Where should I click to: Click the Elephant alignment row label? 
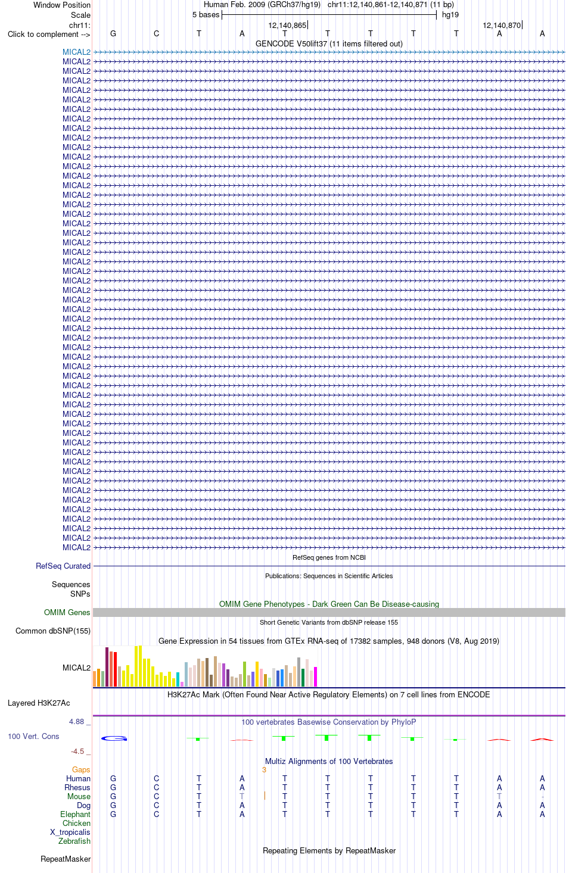coord(76,814)
